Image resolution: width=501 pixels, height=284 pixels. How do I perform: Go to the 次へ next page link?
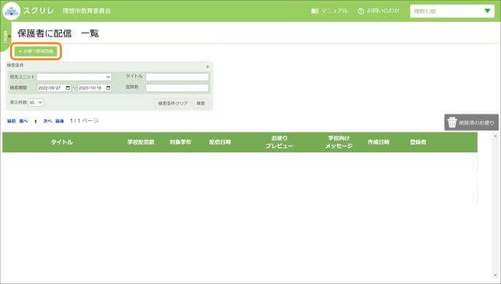[47, 121]
